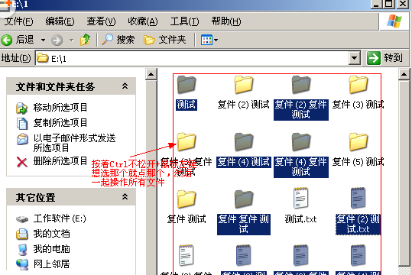412x275 pixels.
Task: Open the 工具(T) menu
Action: pyautogui.click(x=184, y=21)
